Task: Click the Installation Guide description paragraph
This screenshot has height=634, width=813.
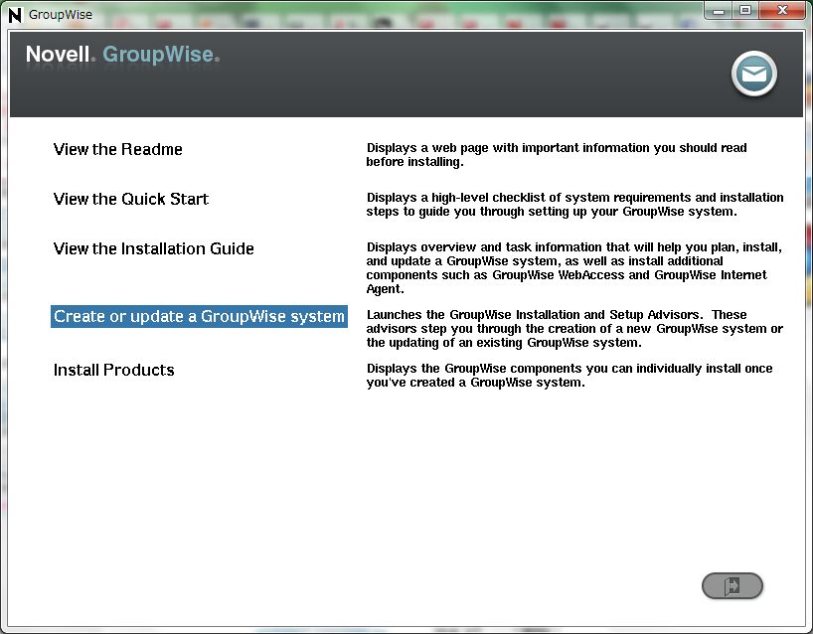Action: pos(573,268)
